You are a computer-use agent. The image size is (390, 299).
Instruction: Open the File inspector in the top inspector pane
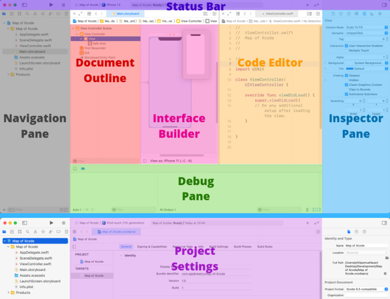tap(333, 14)
